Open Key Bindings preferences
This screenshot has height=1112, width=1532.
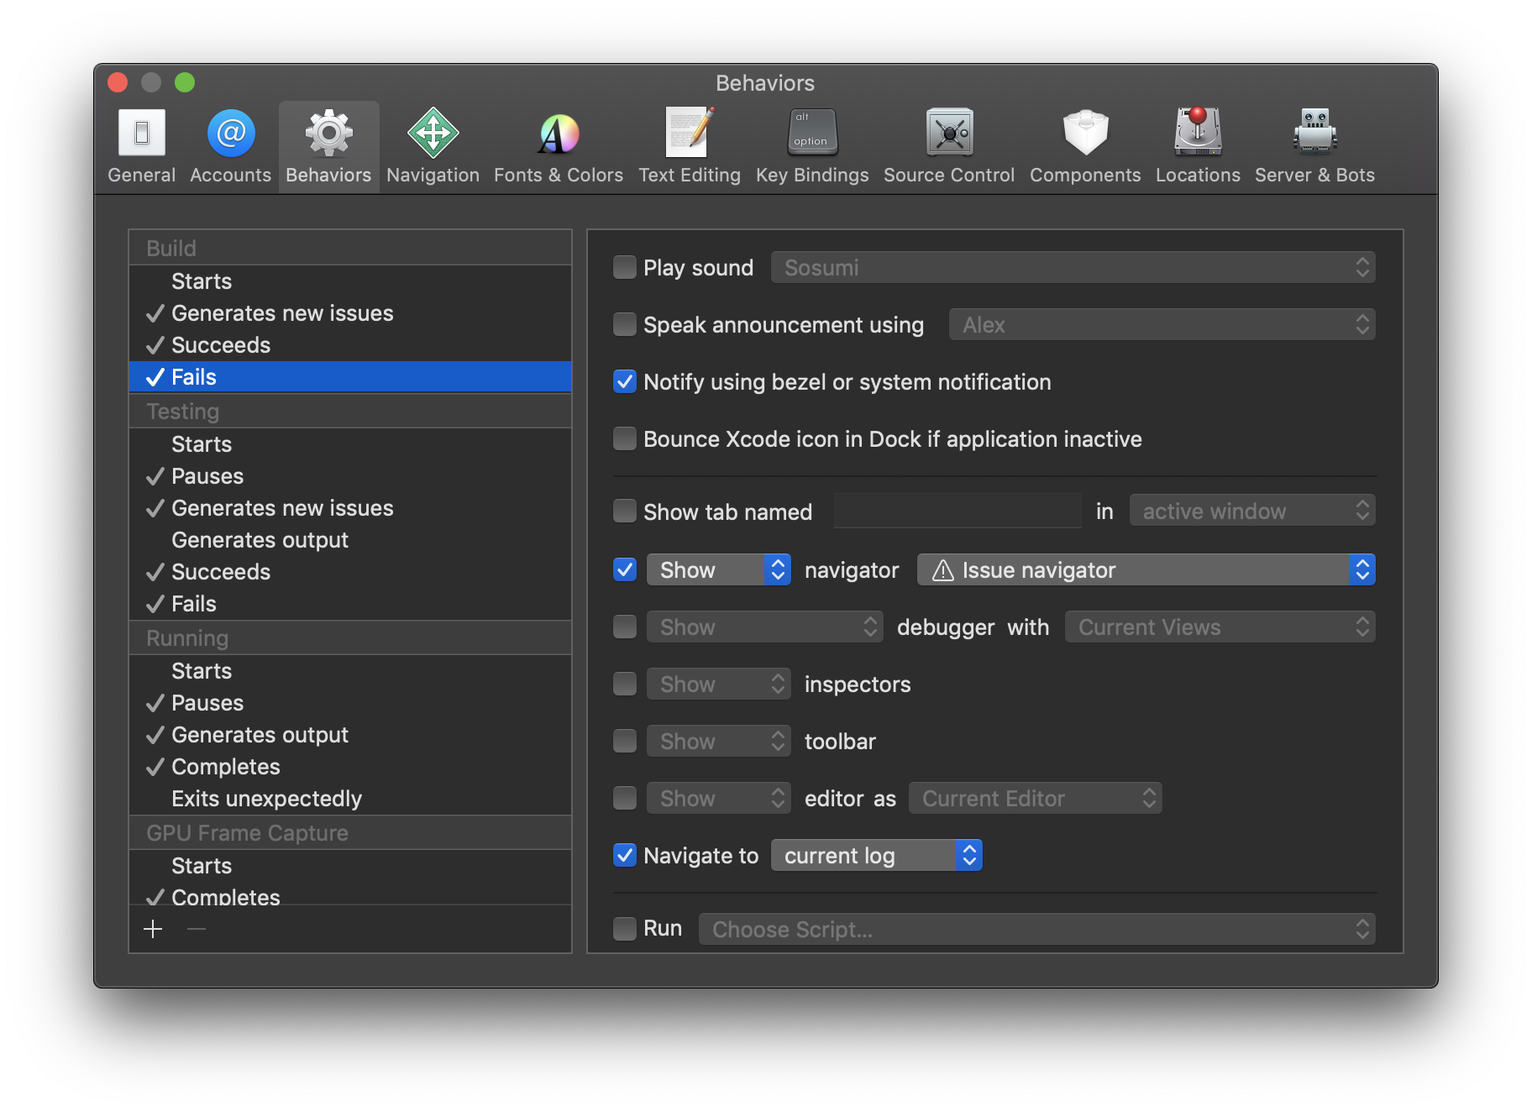click(811, 144)
